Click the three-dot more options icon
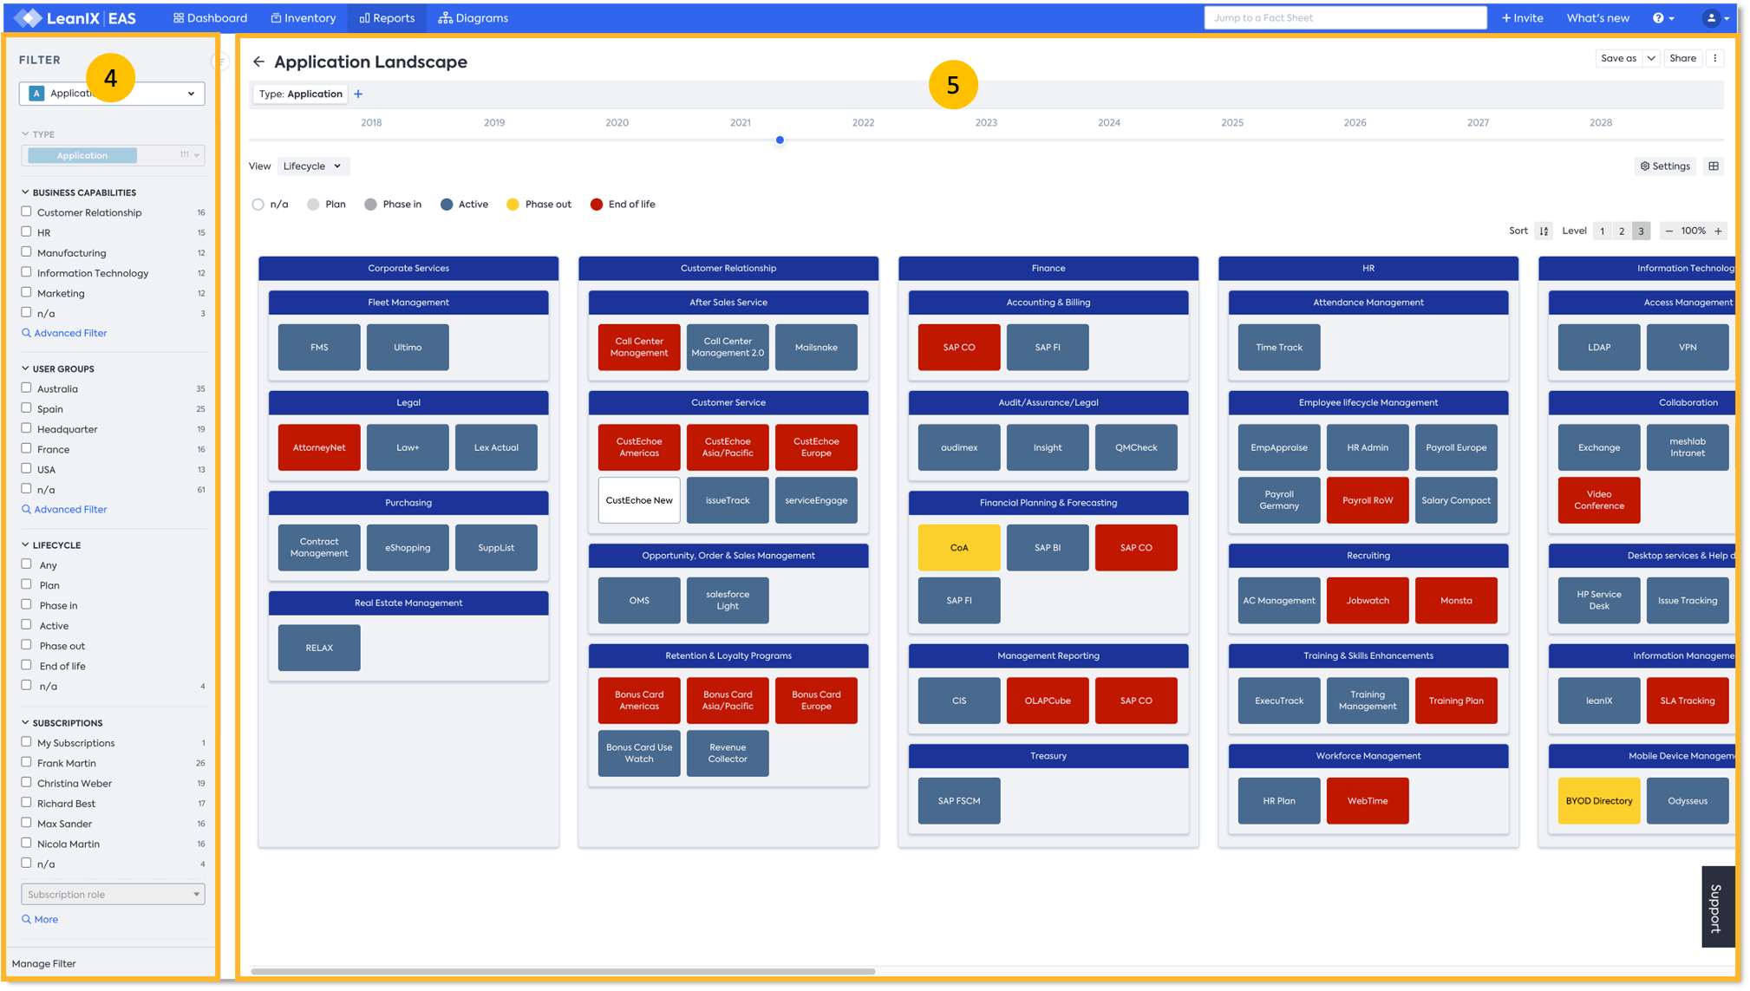 click(1714, 58)
